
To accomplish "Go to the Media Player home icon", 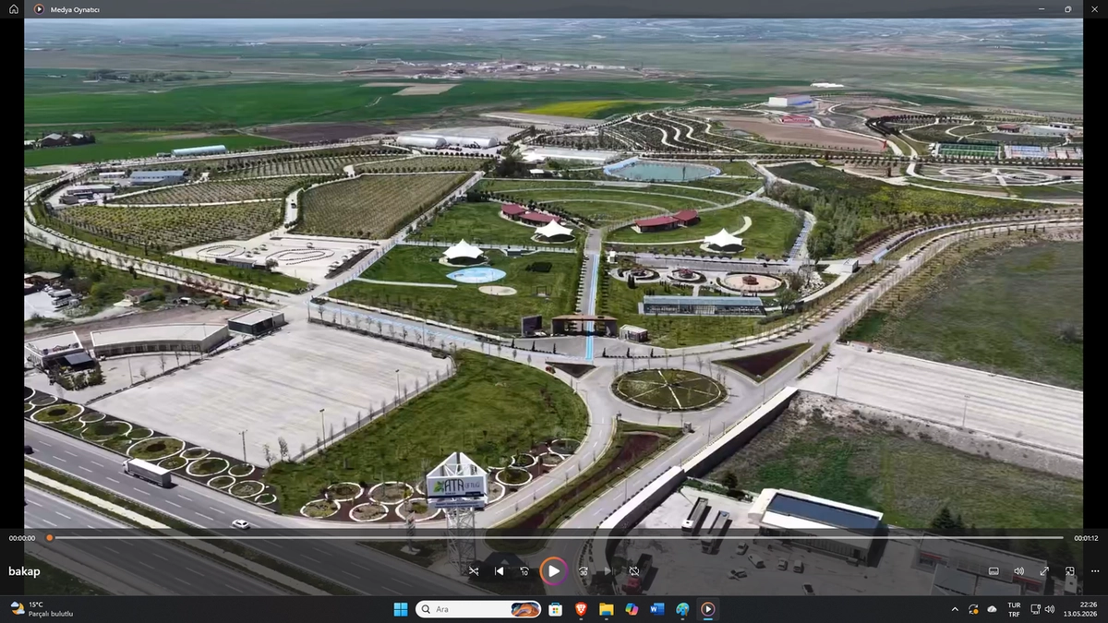I will (14, 8).
